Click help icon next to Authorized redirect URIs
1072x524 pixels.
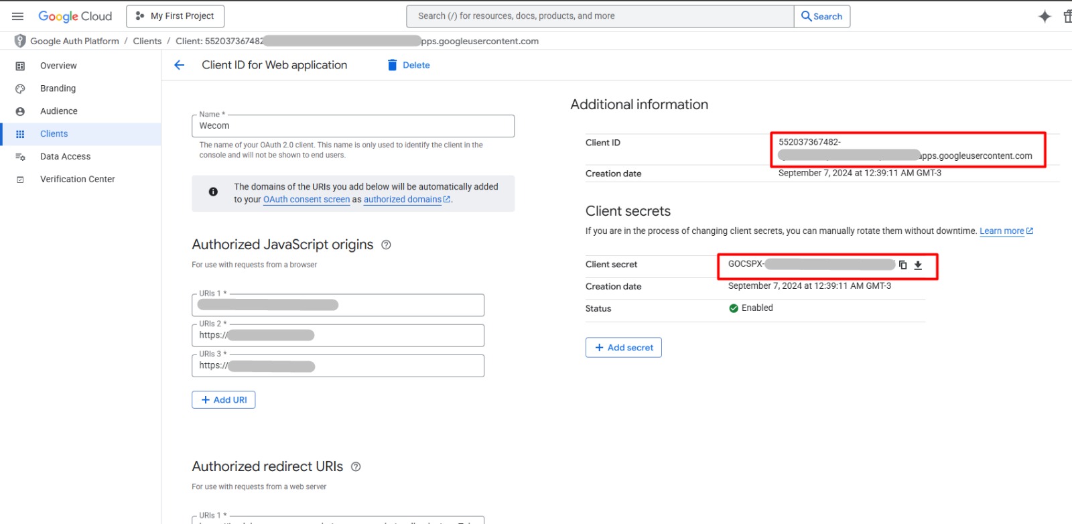(356, 467)
